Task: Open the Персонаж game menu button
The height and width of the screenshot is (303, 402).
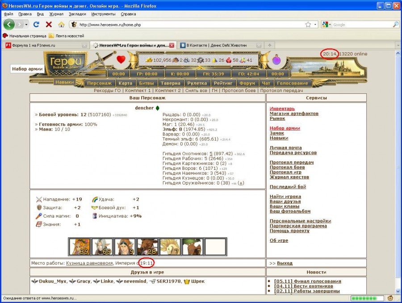Action: click(x=100, y=83)
